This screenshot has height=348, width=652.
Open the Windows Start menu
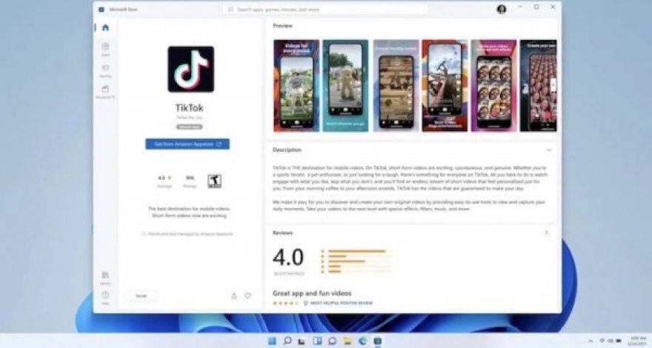coord(272,341)
